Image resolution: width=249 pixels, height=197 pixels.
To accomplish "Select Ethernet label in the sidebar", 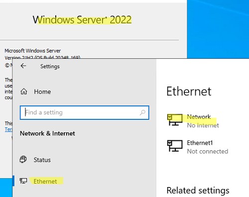I will click(45, 181).
